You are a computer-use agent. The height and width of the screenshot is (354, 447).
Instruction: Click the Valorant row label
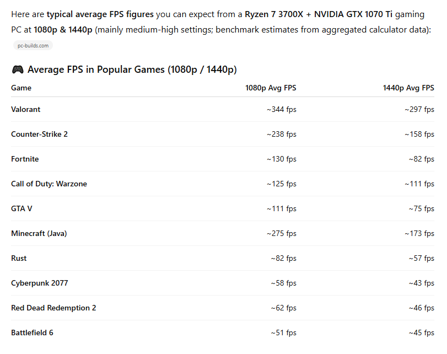tap(26, 109)
